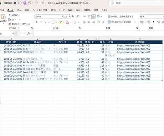
Task: Open the View (表示) ribbon tab
Action: coord(78,10)
